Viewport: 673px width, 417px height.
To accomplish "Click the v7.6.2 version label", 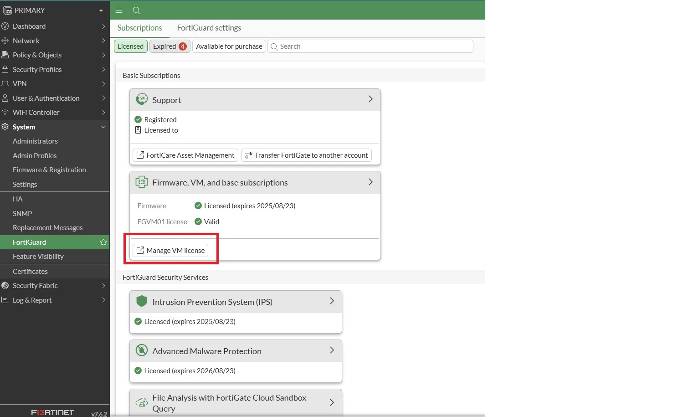I will coord(99,414).
